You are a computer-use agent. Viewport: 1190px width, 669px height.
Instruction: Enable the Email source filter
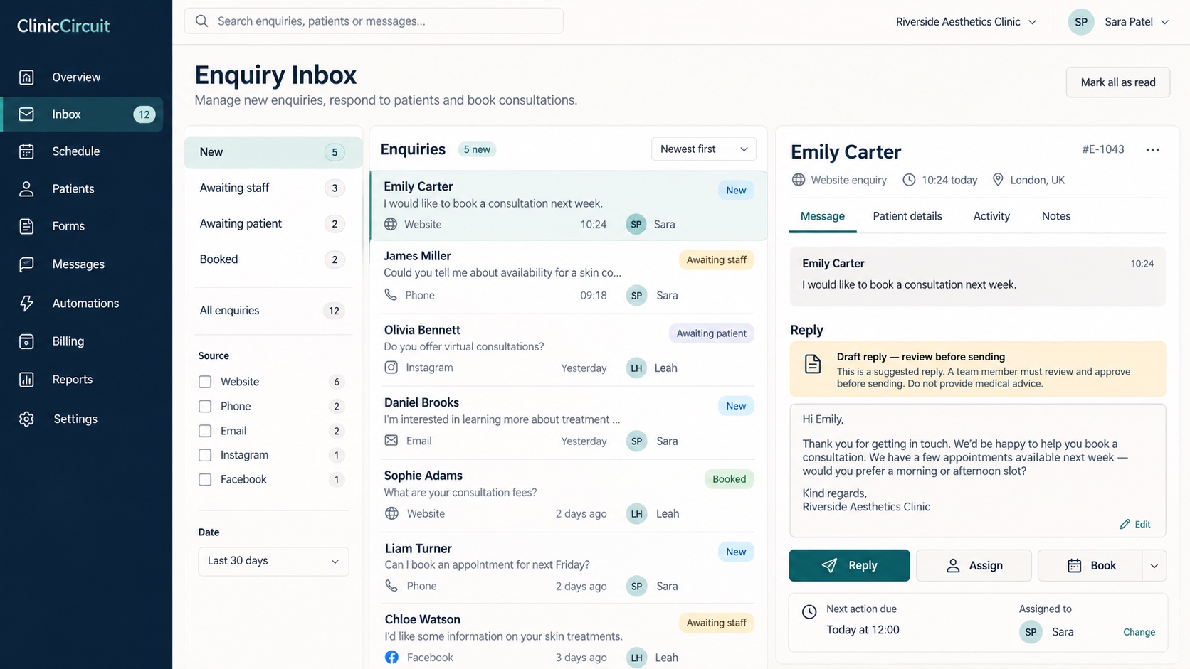pyautogui.click(x=205, y=431)
